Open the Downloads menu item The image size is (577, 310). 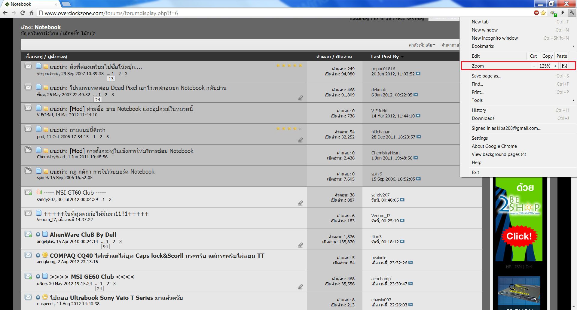(x=483, y=118)
